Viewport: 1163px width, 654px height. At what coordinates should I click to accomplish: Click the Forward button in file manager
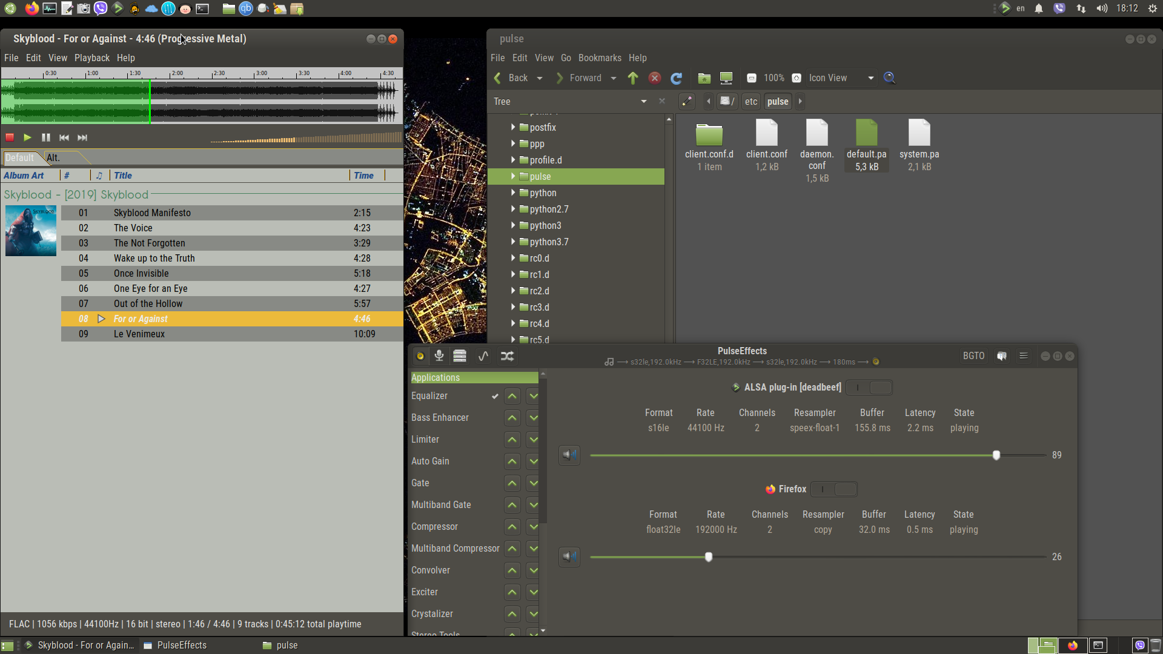578,78
